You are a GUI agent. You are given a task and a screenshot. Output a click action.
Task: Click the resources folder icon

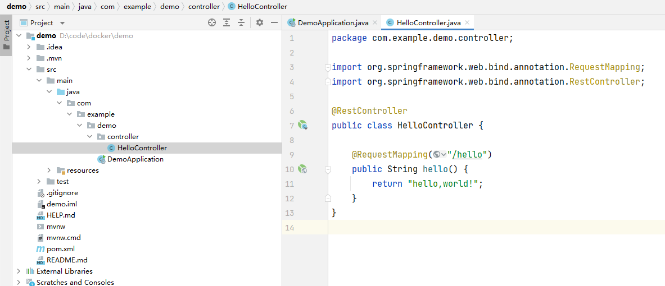[61, 170]
